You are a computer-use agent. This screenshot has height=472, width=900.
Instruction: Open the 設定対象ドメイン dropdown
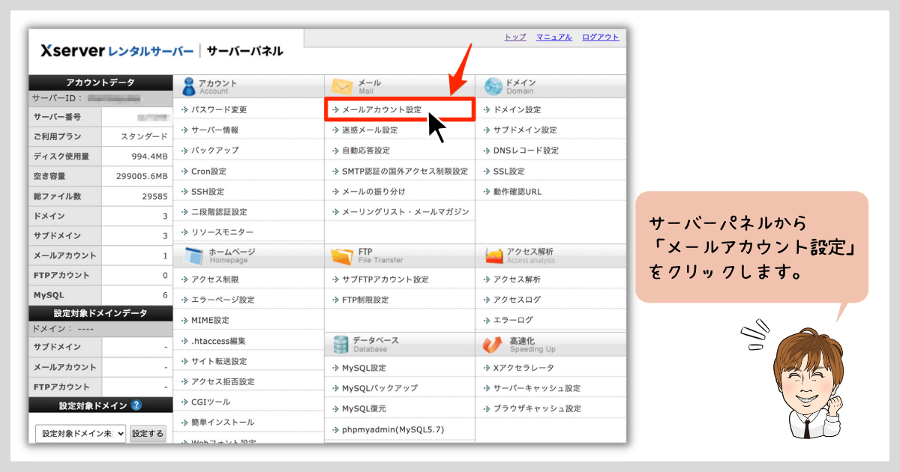click(80, 434)
